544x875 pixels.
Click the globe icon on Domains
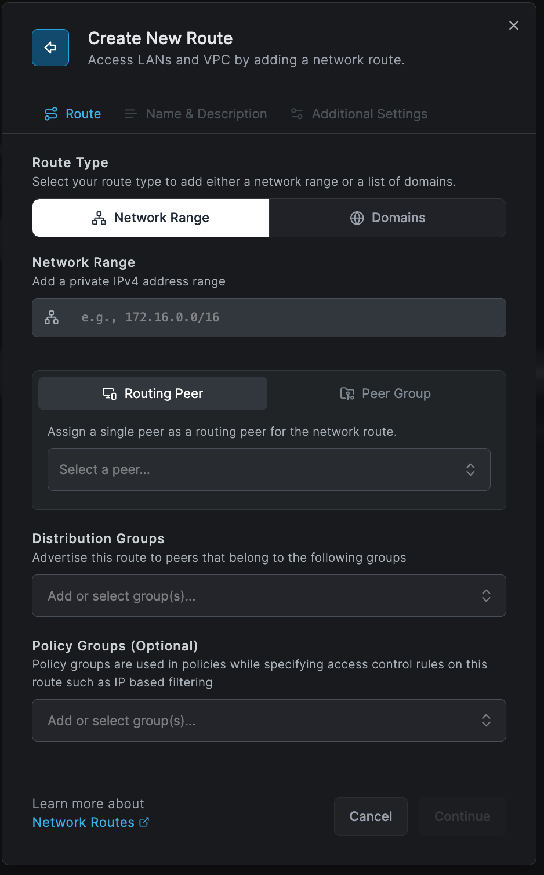pos(357,218)
